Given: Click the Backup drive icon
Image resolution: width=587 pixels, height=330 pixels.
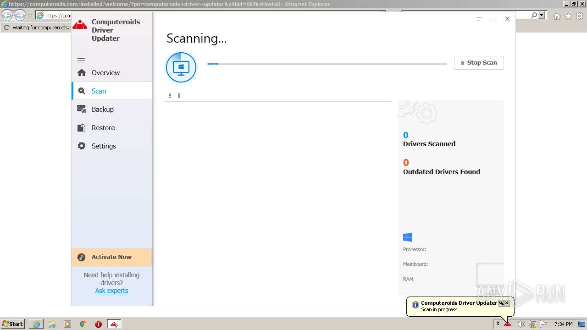Looking at the screenshot, I should coord(82,109).
